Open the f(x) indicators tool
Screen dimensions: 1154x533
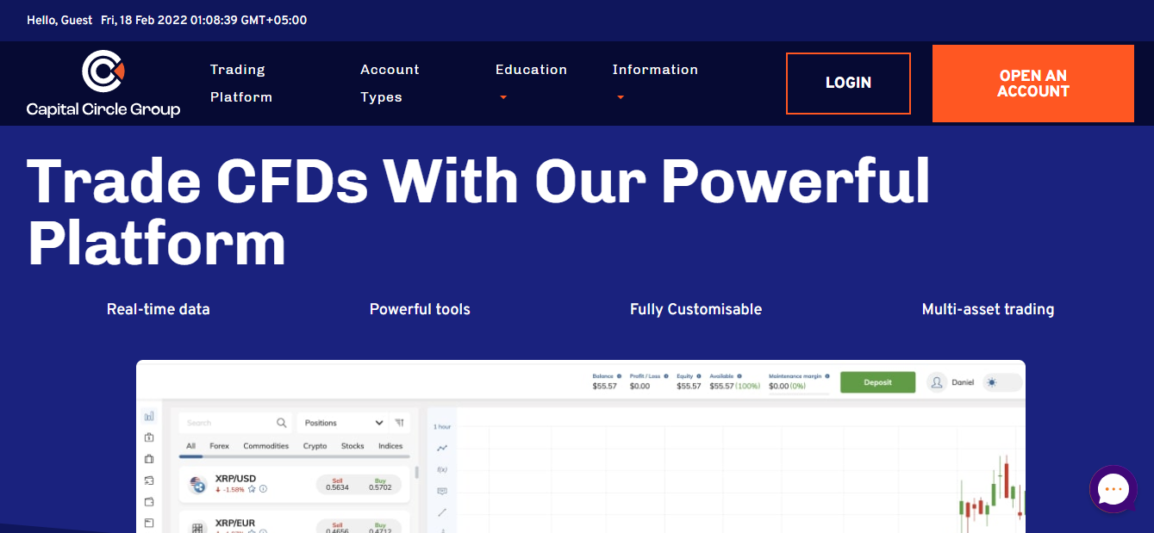click(x=442, y=469)
